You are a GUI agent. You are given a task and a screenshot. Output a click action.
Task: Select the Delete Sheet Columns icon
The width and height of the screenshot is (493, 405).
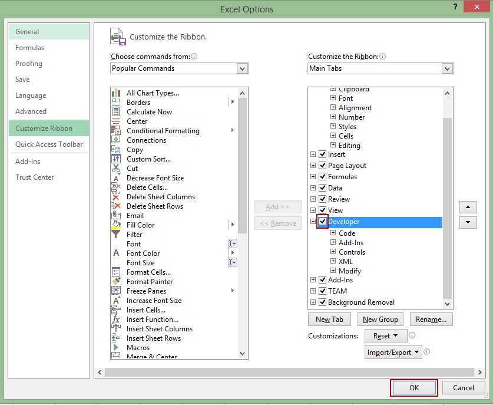116,197
